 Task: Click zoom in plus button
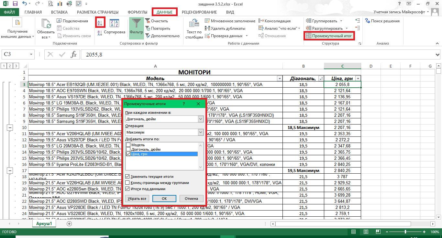click(424, 232)
